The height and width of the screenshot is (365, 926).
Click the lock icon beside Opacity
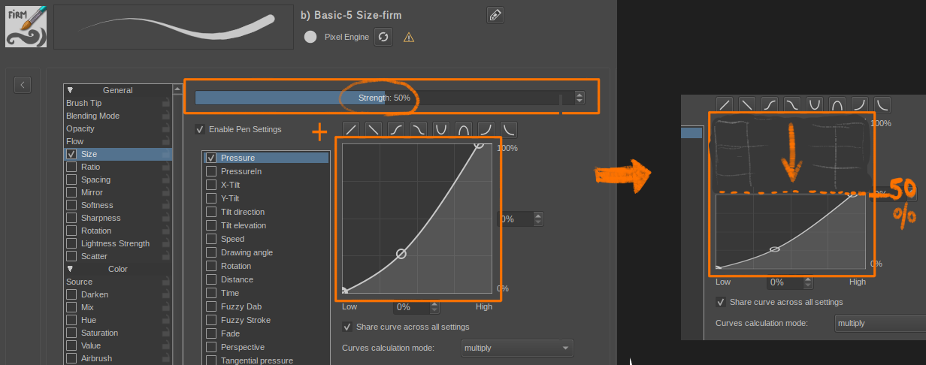tap(165, 128)
